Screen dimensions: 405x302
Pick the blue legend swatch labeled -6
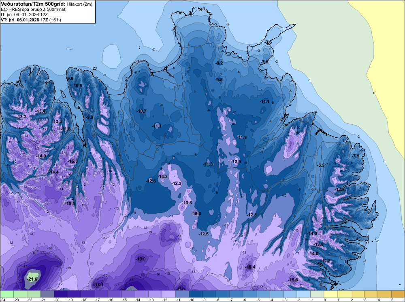click(x=250, y=294)
